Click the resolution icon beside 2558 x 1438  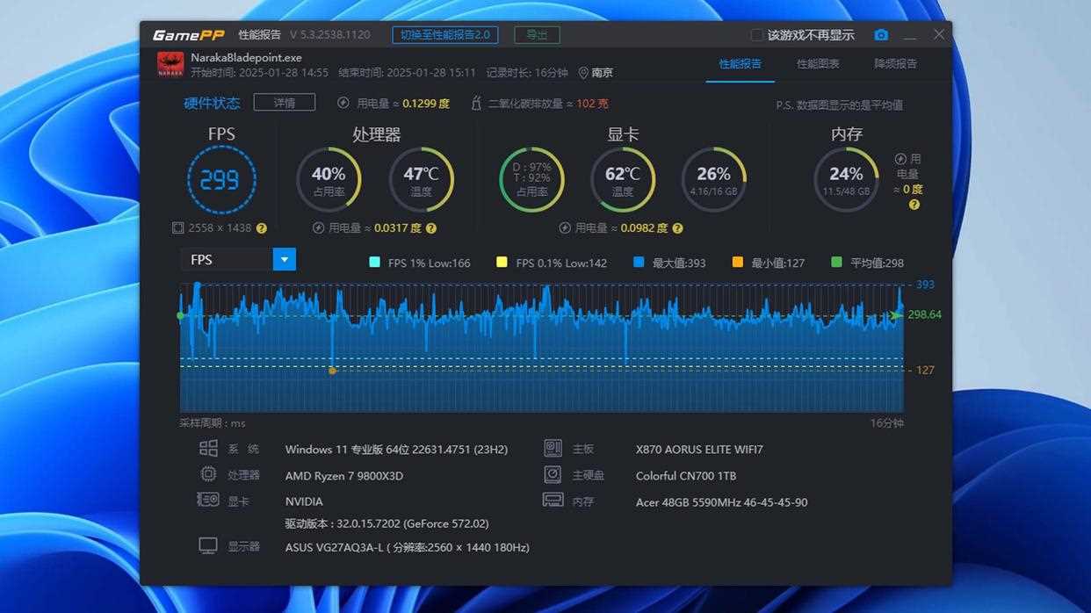(x=178, y=227)
